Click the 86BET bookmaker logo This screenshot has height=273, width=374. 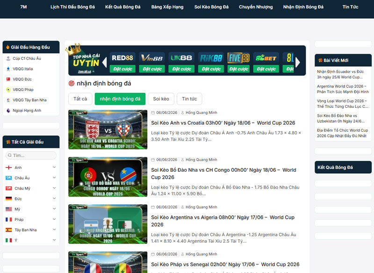[266, 58]
